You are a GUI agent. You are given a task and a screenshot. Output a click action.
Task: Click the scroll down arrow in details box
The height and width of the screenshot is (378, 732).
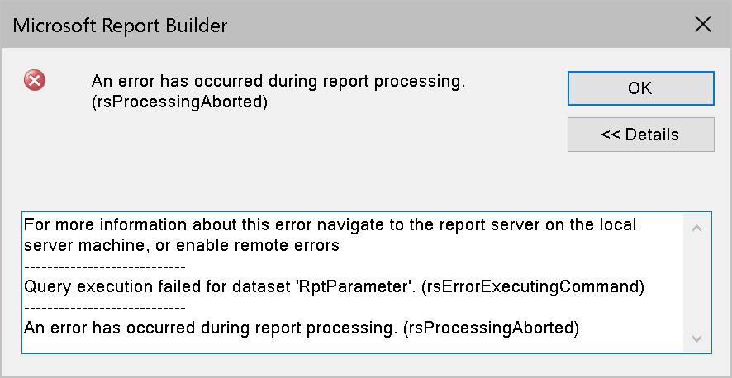696,338
